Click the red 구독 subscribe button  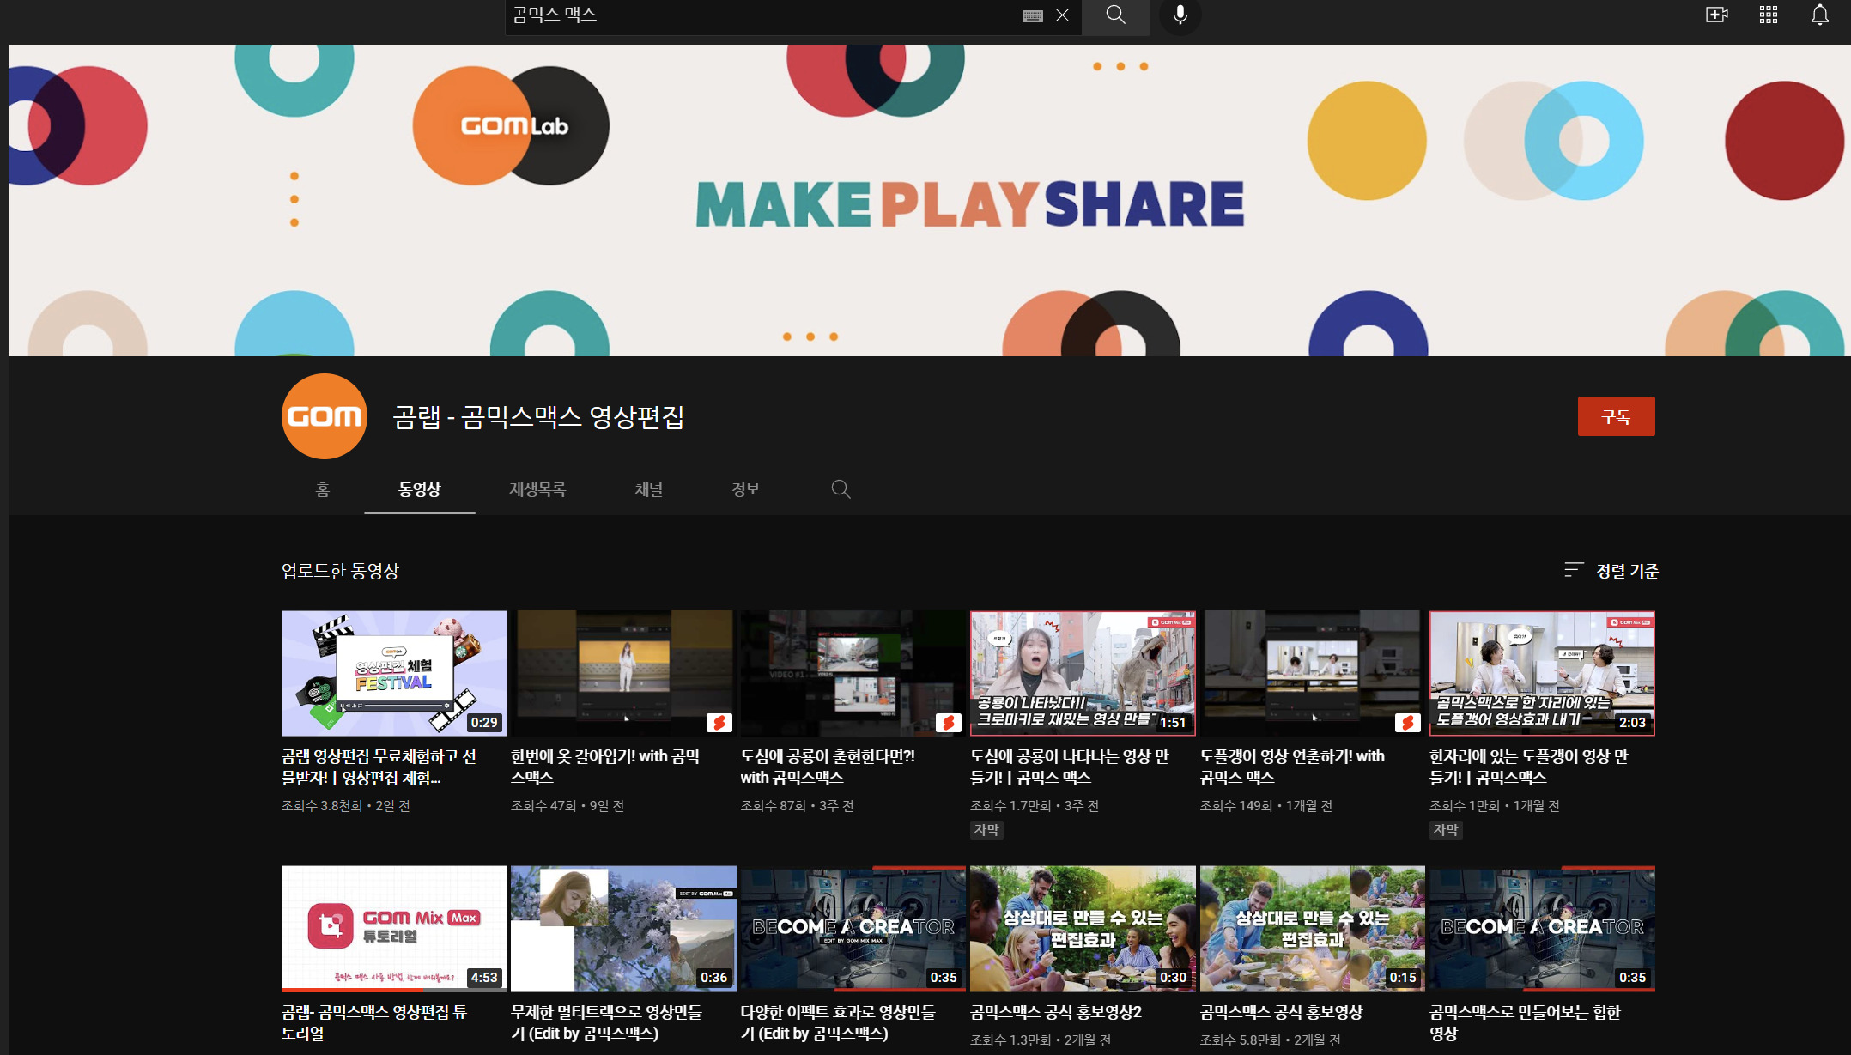[x=1616, y=416]
